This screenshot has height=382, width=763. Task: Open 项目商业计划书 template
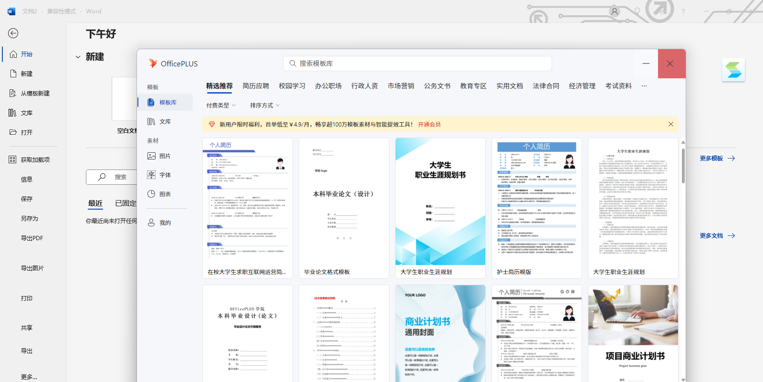tap(633, 333)
